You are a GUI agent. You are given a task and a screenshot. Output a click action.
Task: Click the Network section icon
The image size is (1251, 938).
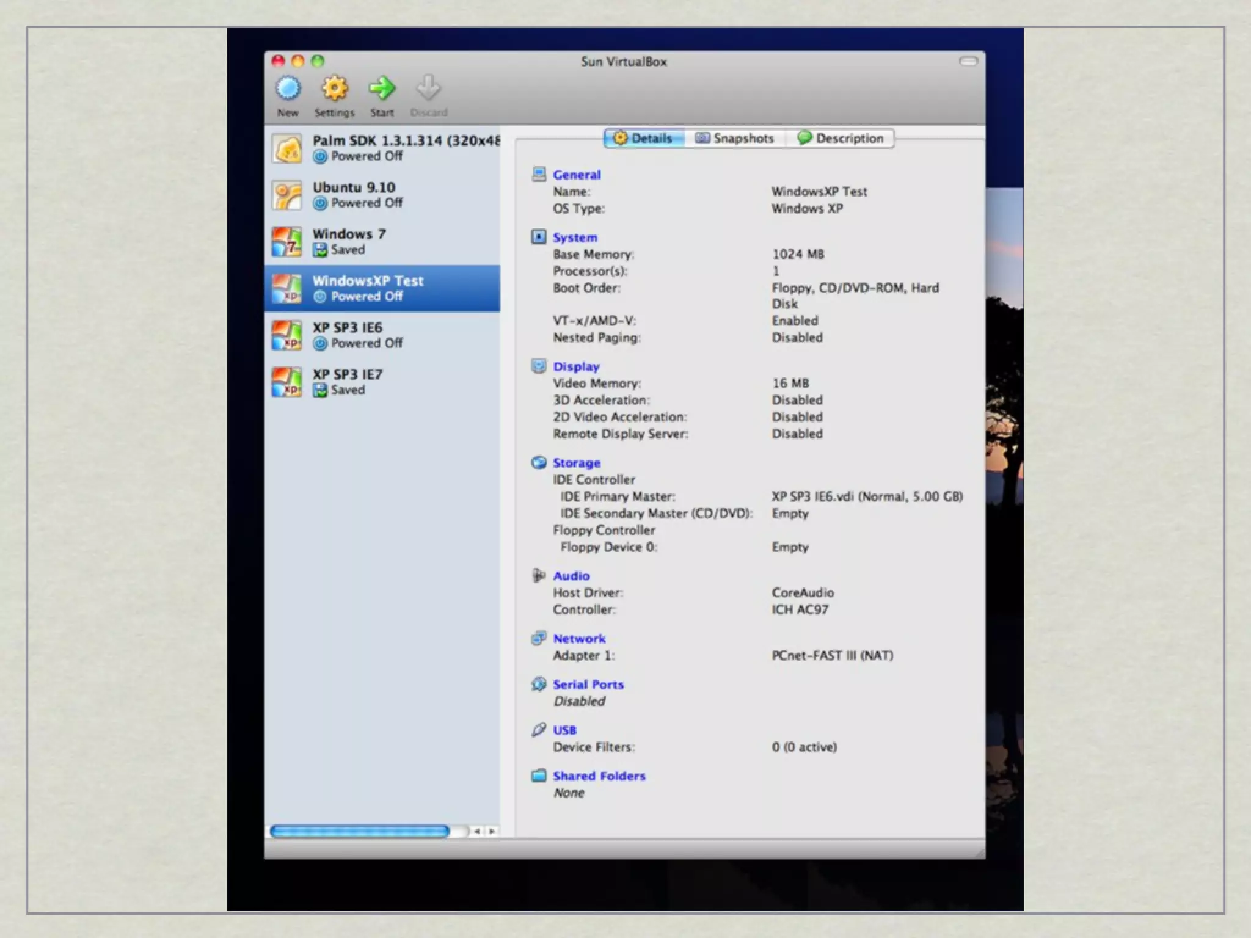coord(539,638)
